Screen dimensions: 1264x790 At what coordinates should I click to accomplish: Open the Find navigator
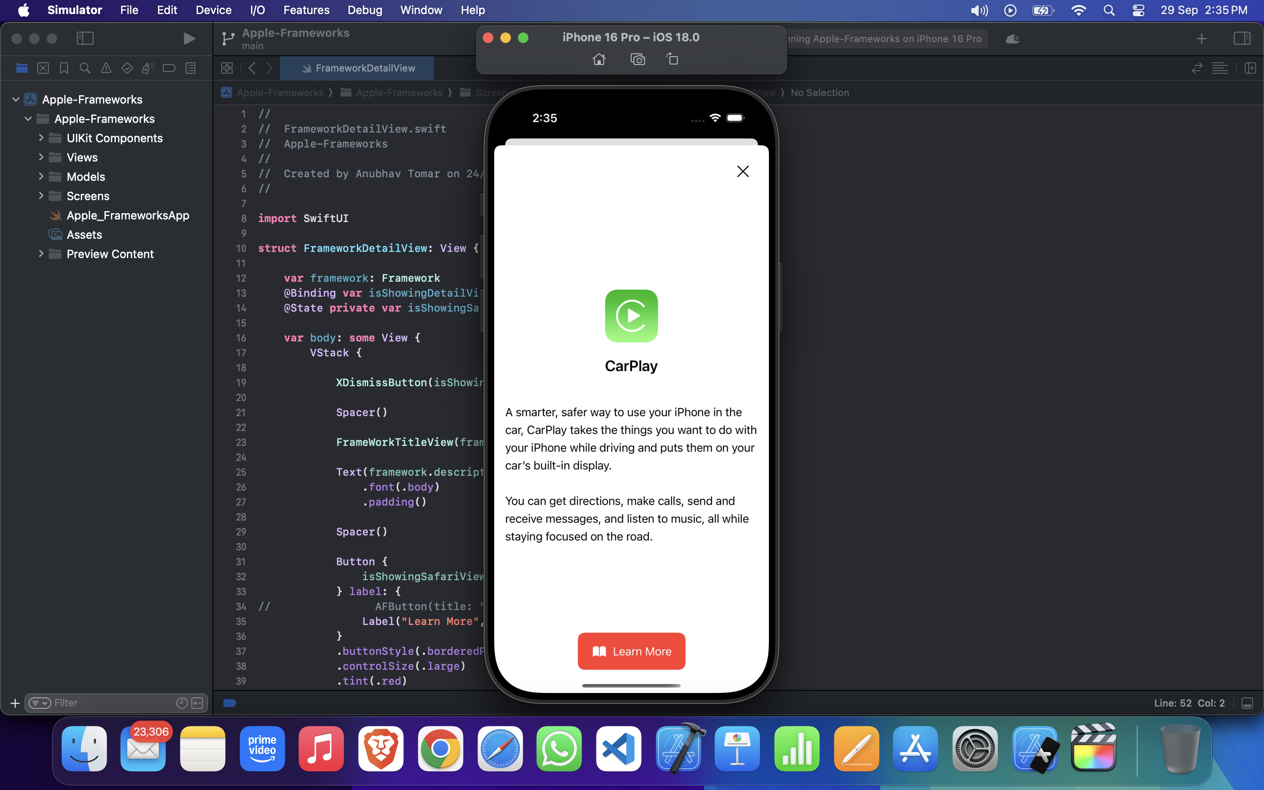(x=85, y=68)
